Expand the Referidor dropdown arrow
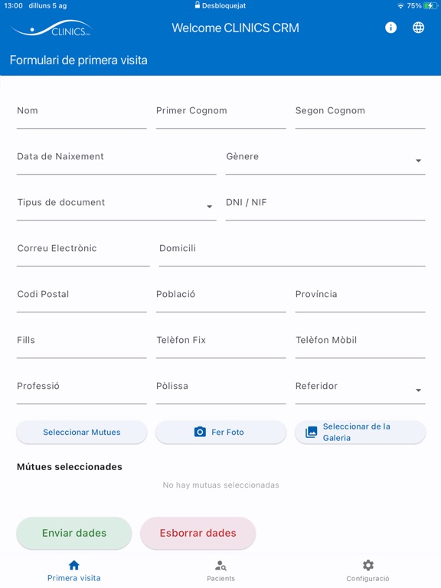 [419, 390]
